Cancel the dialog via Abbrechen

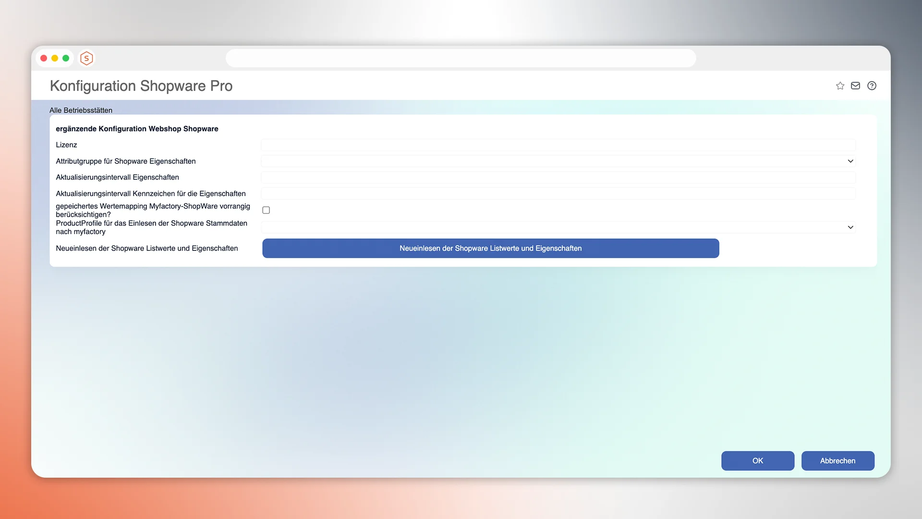(837, 460)
